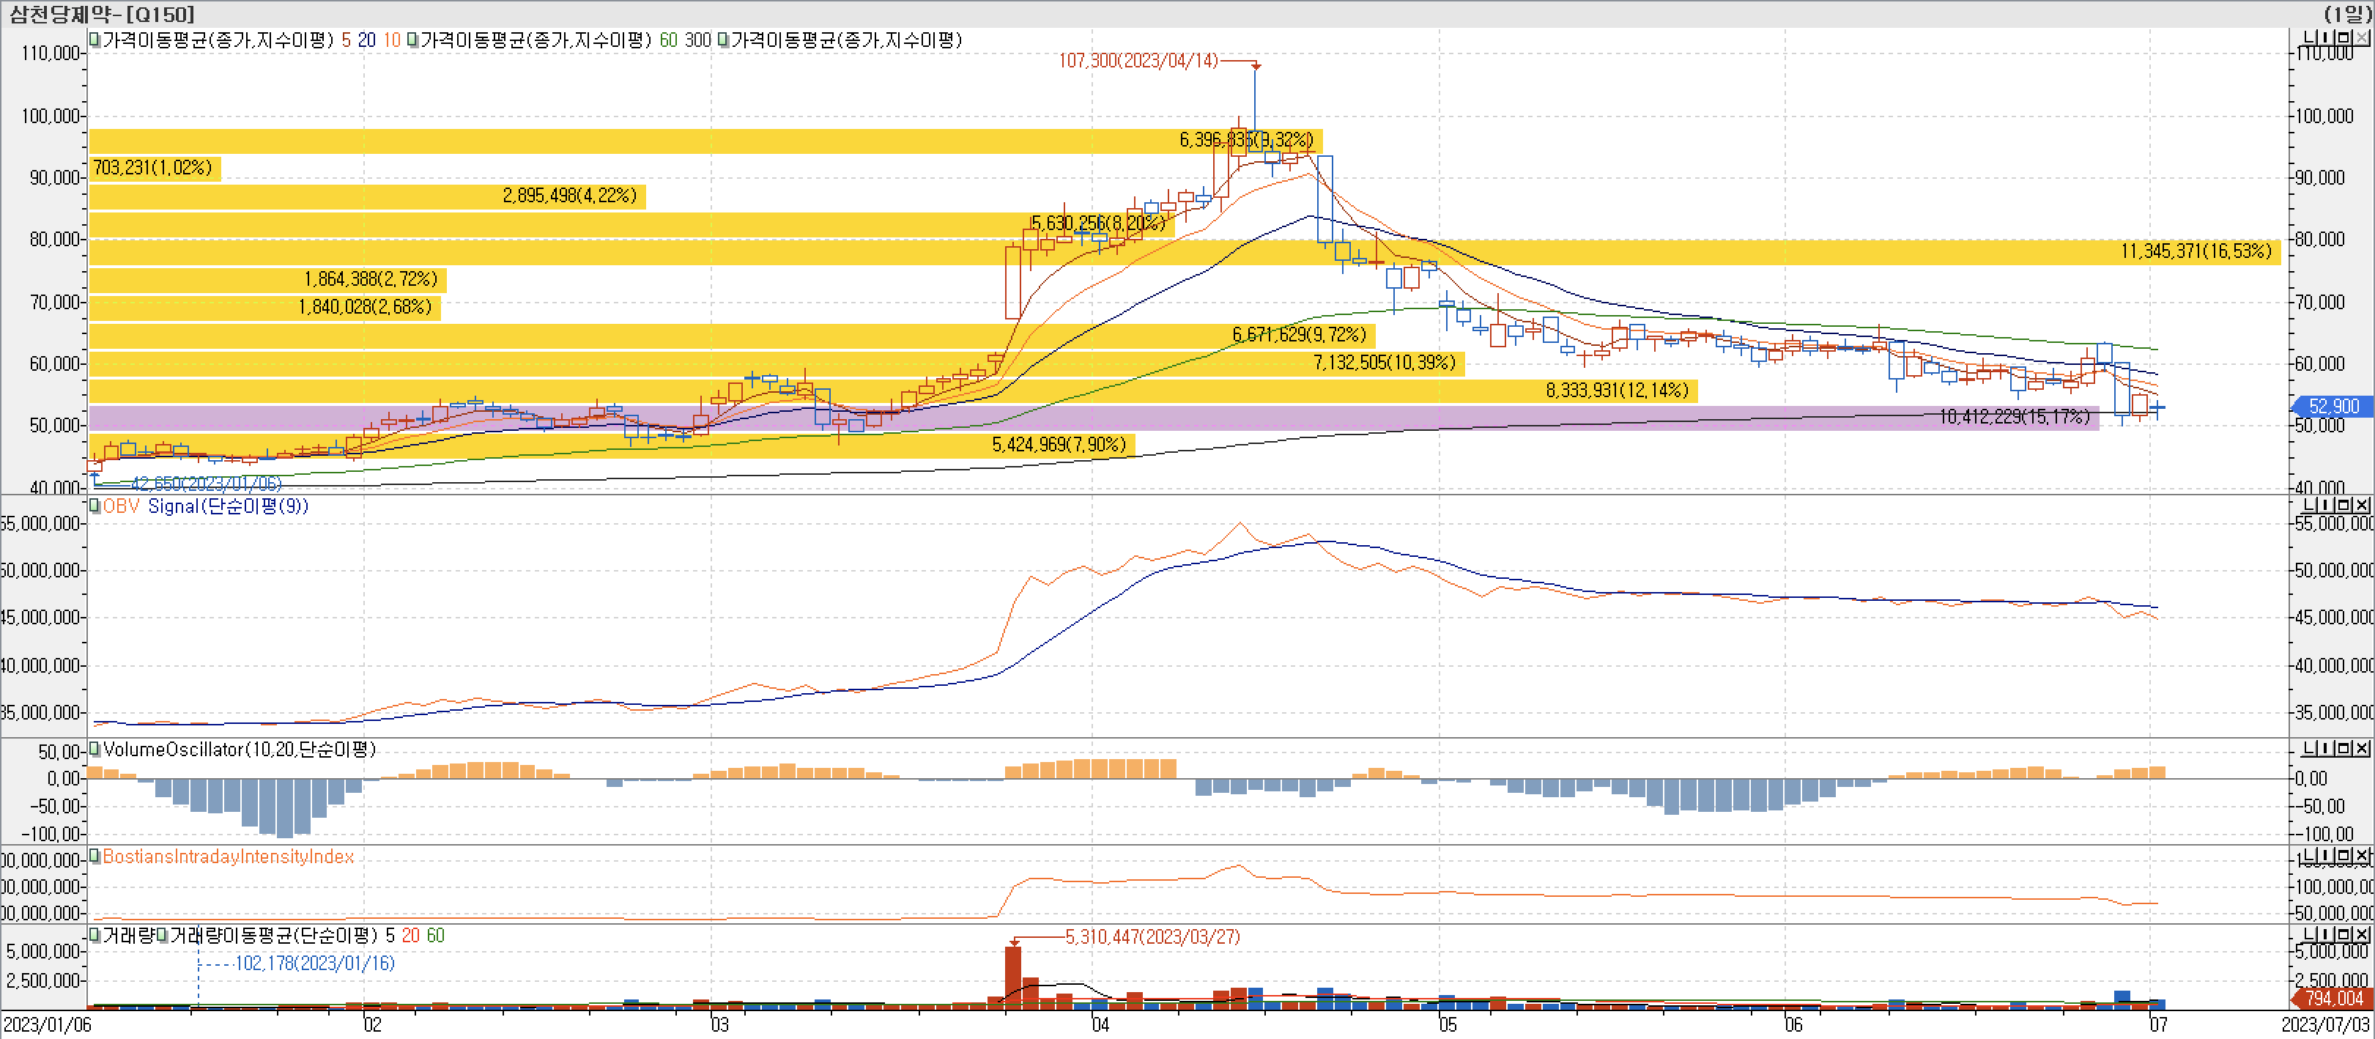The image size is (2375, 1039).
Task: Click the vertical bar icon in OBV pane header
Action: pos(2325,505)
